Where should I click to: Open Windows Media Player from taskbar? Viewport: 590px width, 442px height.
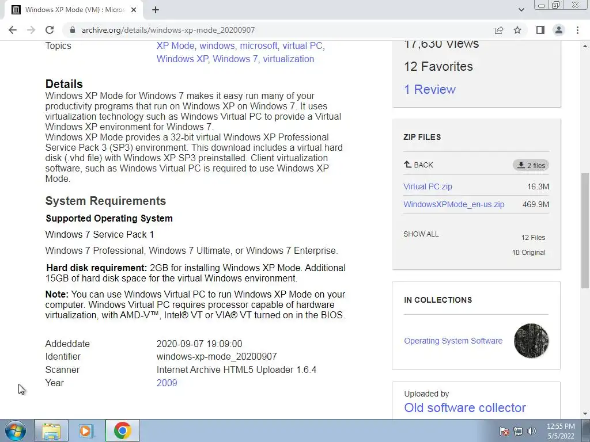tap(86, 430)
